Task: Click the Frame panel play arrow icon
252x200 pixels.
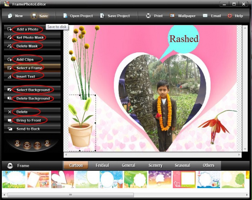Action: pyautogui.click(x=10, y=165)
